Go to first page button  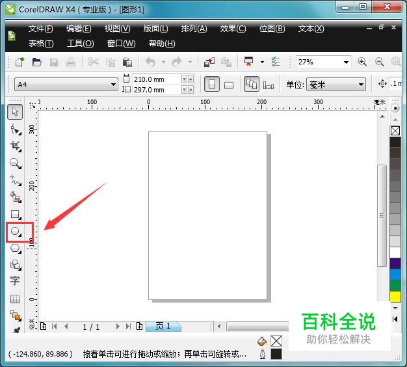pos(54,326)
